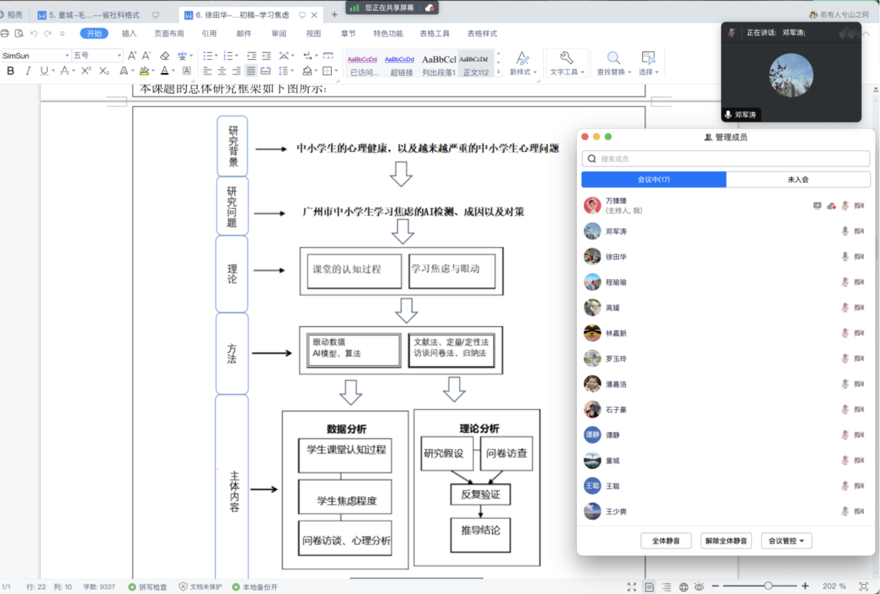880x594 pixels.
Task: Click the zoom slider handle in status bar
Action: [x=768, y=586]
